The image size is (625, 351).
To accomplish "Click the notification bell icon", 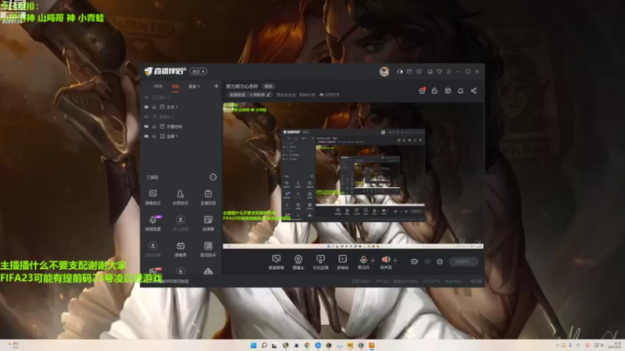I will click(x=460, y=90).
